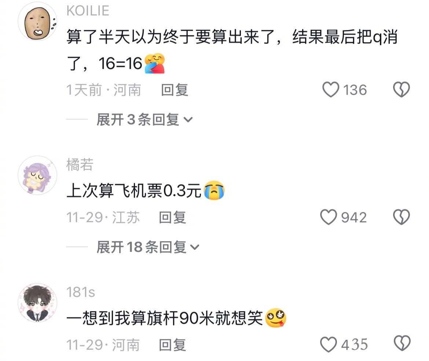429x361 pixels.
Task: Click chevron arrow next to 展开18条回复
Action: click(x=195, y=247)
